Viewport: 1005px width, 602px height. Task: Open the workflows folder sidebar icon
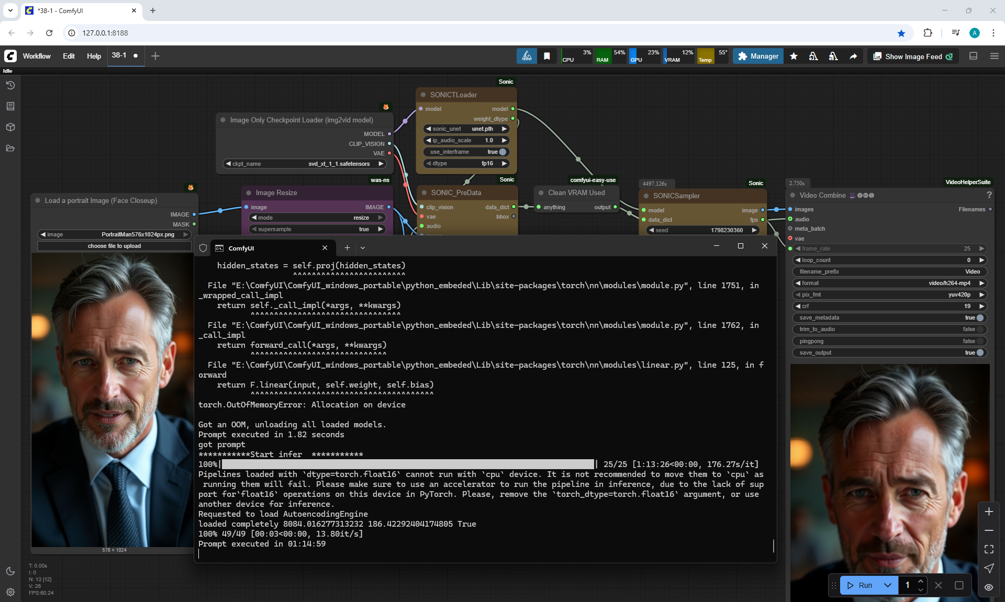click(10, 148)
